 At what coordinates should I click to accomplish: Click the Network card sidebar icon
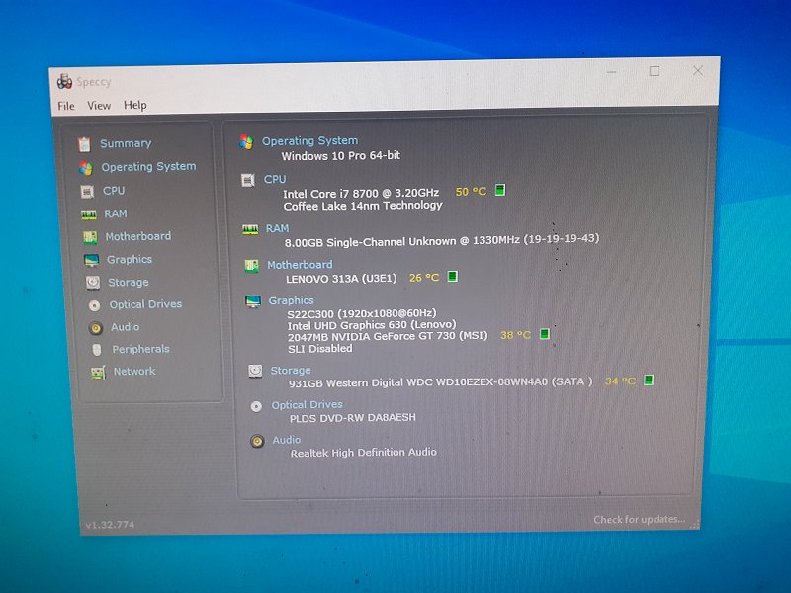[x=98, y=373]
